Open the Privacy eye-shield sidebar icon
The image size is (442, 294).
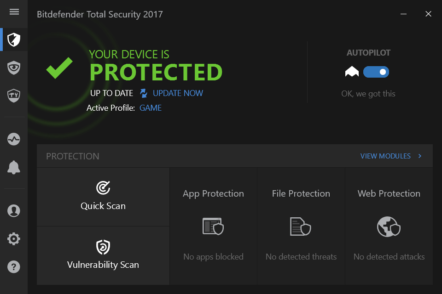click(x=14, y=68)
